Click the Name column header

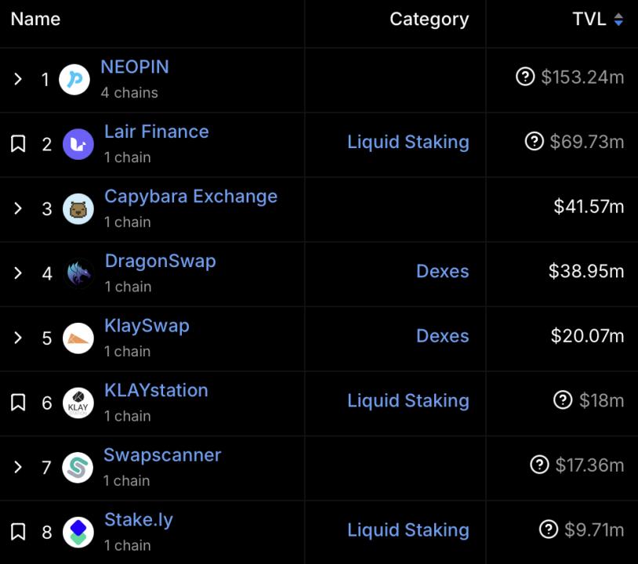coord(35,20)
